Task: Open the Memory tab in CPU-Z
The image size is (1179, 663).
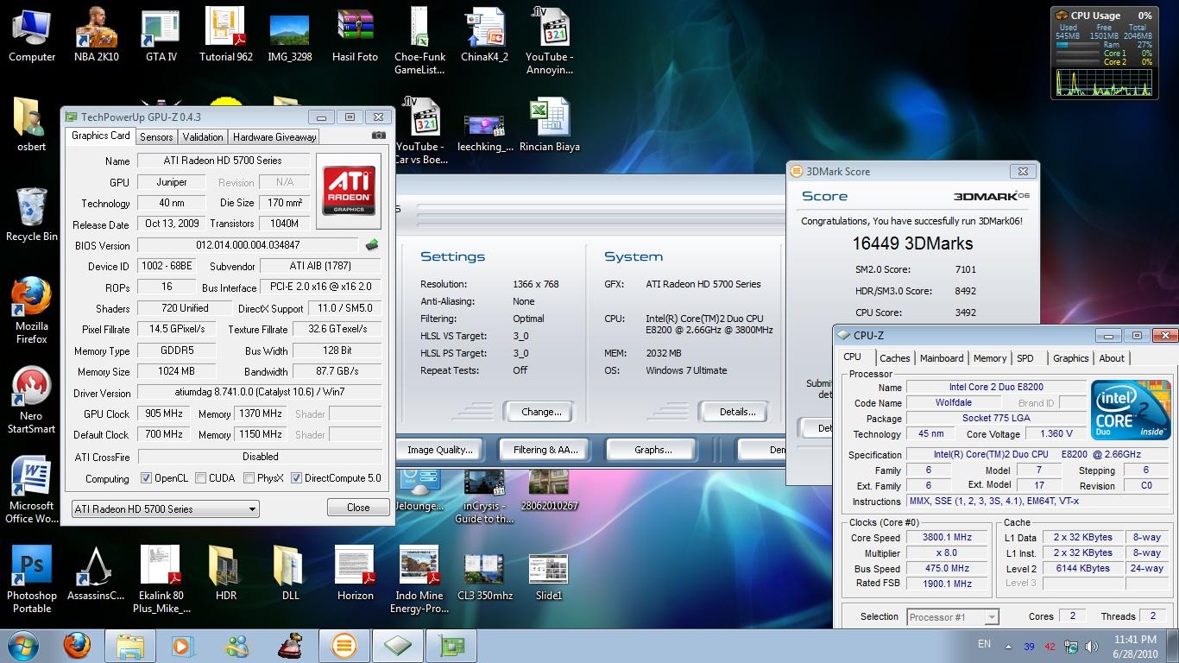Action: 989,358
